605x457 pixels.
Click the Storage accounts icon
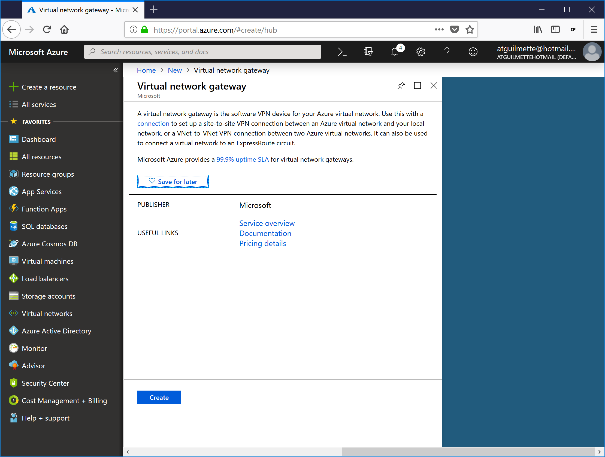click(13, 296)
